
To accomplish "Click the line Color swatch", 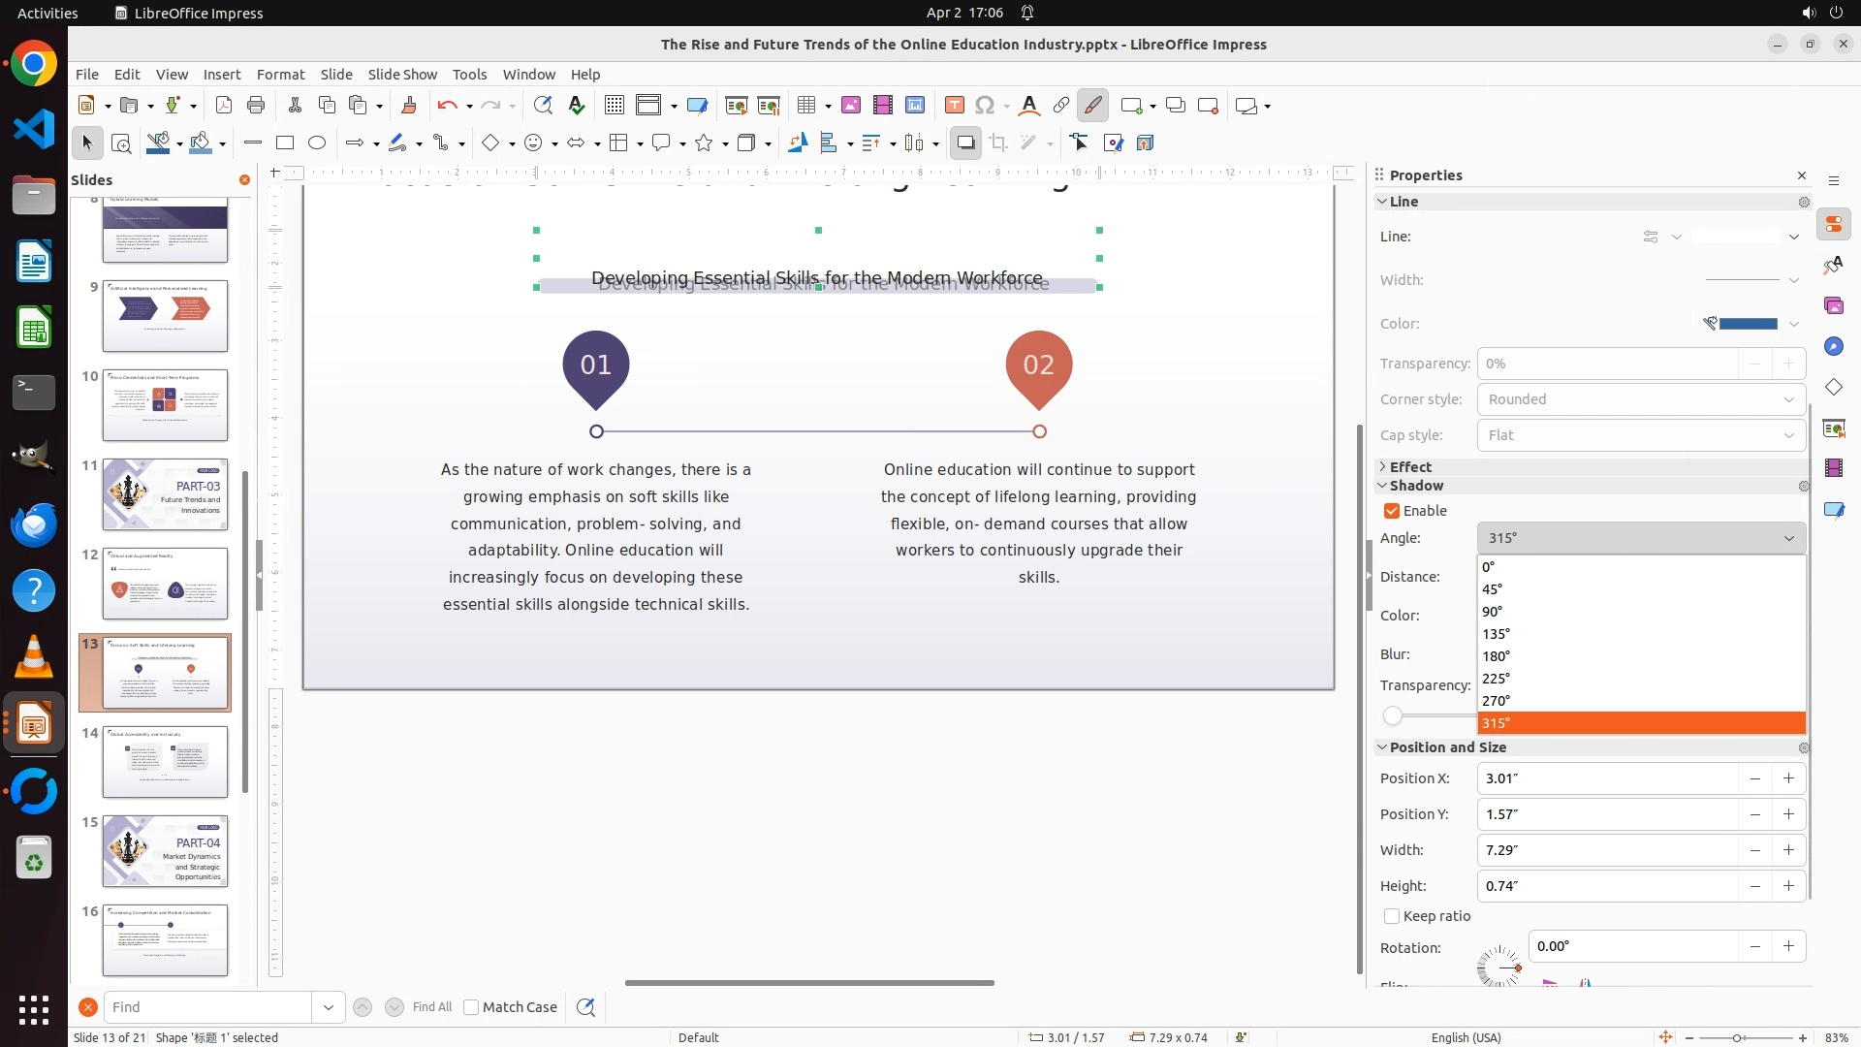I will click(x=1747, y=324).
